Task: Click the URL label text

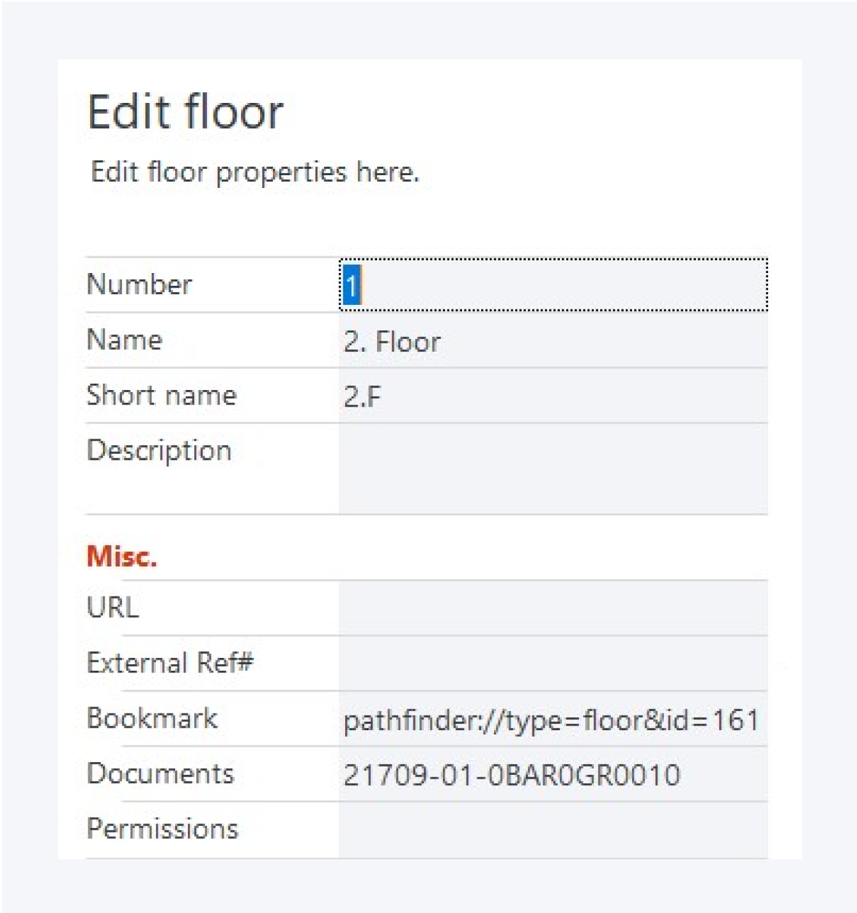Action: 112,607
